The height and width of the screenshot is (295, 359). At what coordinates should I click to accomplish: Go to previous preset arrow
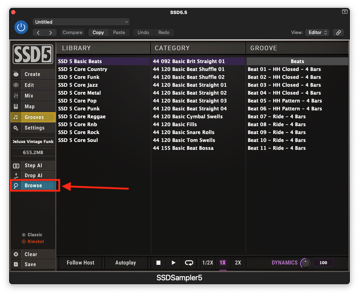pyautogui.click(x=38, y=33)
